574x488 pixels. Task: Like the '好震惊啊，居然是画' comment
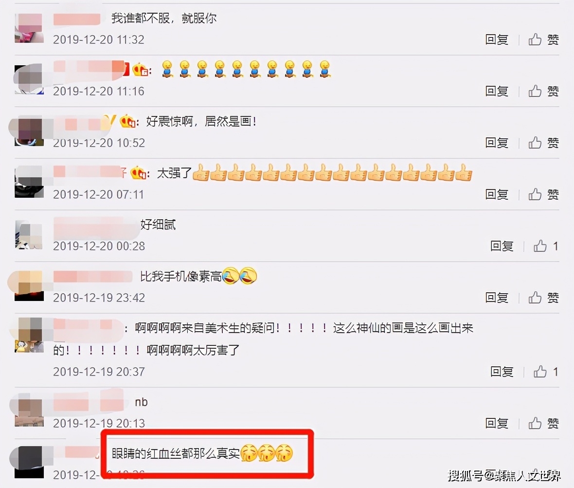543,143
